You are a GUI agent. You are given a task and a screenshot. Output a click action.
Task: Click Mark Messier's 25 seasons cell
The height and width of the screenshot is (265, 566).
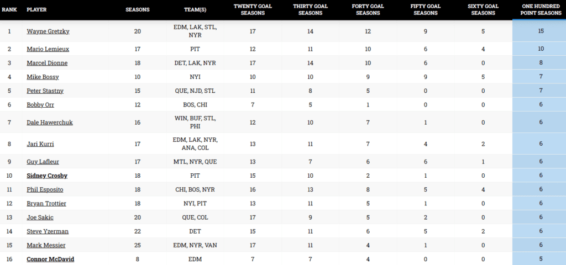[x=137, y=245]
